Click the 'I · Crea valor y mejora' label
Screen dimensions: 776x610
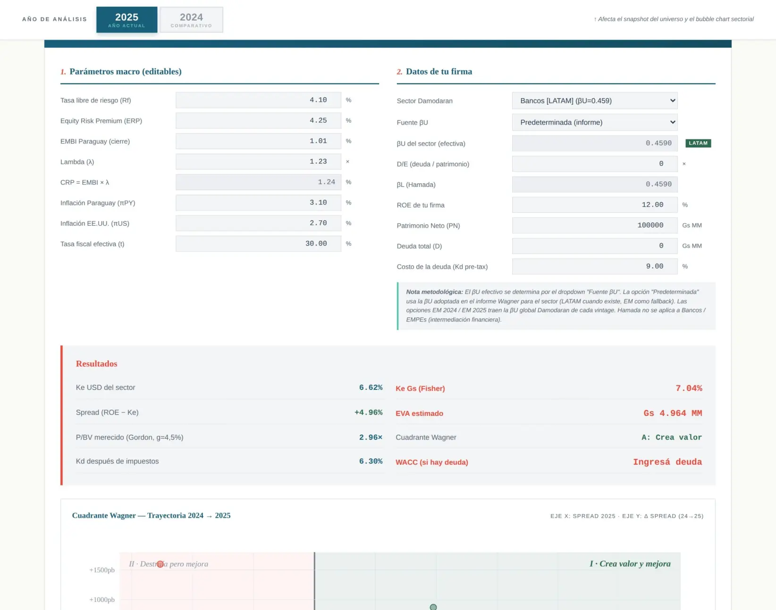[x=630, y=564]
